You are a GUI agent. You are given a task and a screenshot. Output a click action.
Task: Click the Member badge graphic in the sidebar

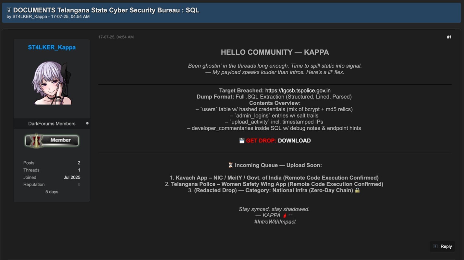[52, 140]
